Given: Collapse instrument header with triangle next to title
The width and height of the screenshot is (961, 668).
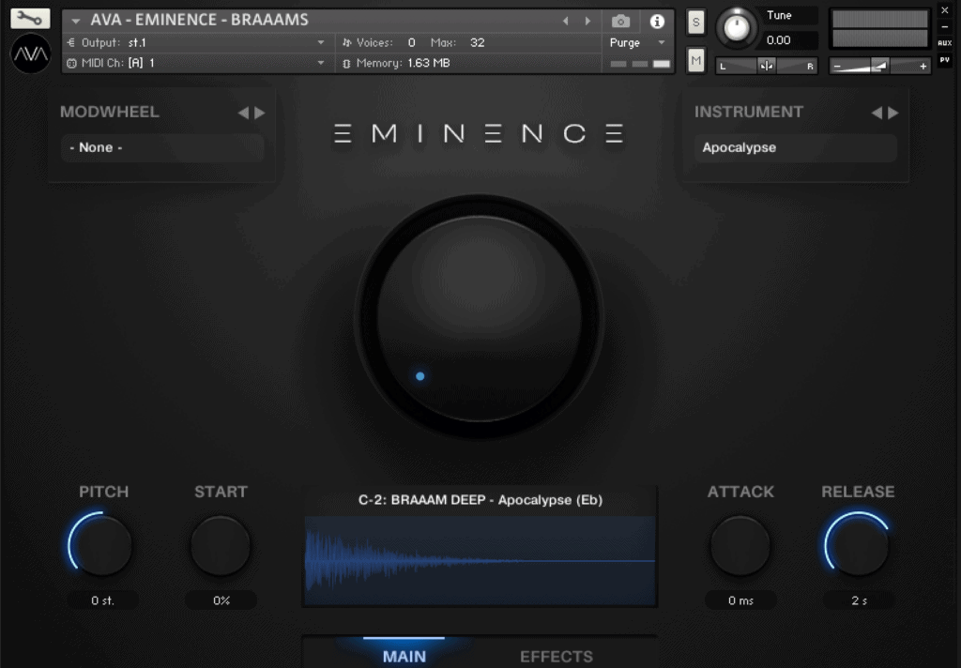Looking at the screenshot, I should pyautogui.click(x=75, y=21).
